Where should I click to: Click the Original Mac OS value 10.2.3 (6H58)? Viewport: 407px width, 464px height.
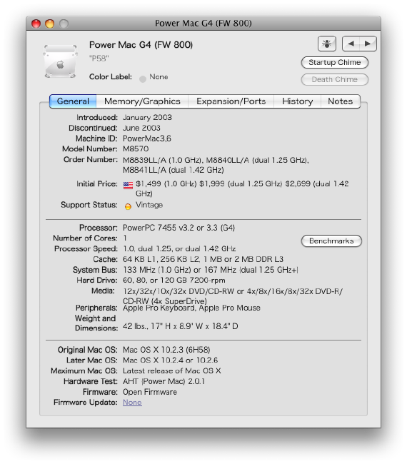pyautogui.click(x=166, y=350)
